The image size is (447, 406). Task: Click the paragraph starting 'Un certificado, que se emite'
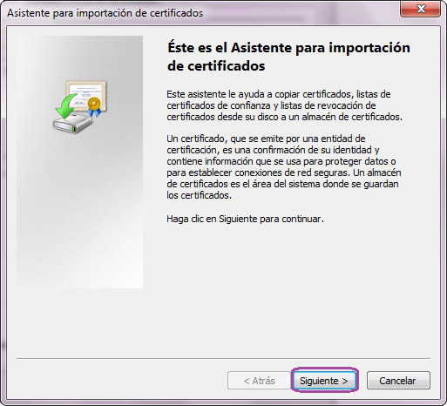(x=284, y=166)
